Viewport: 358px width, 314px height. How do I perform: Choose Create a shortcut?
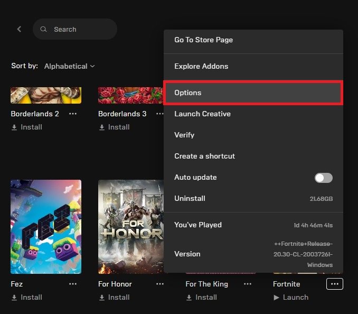click(253, 156)
